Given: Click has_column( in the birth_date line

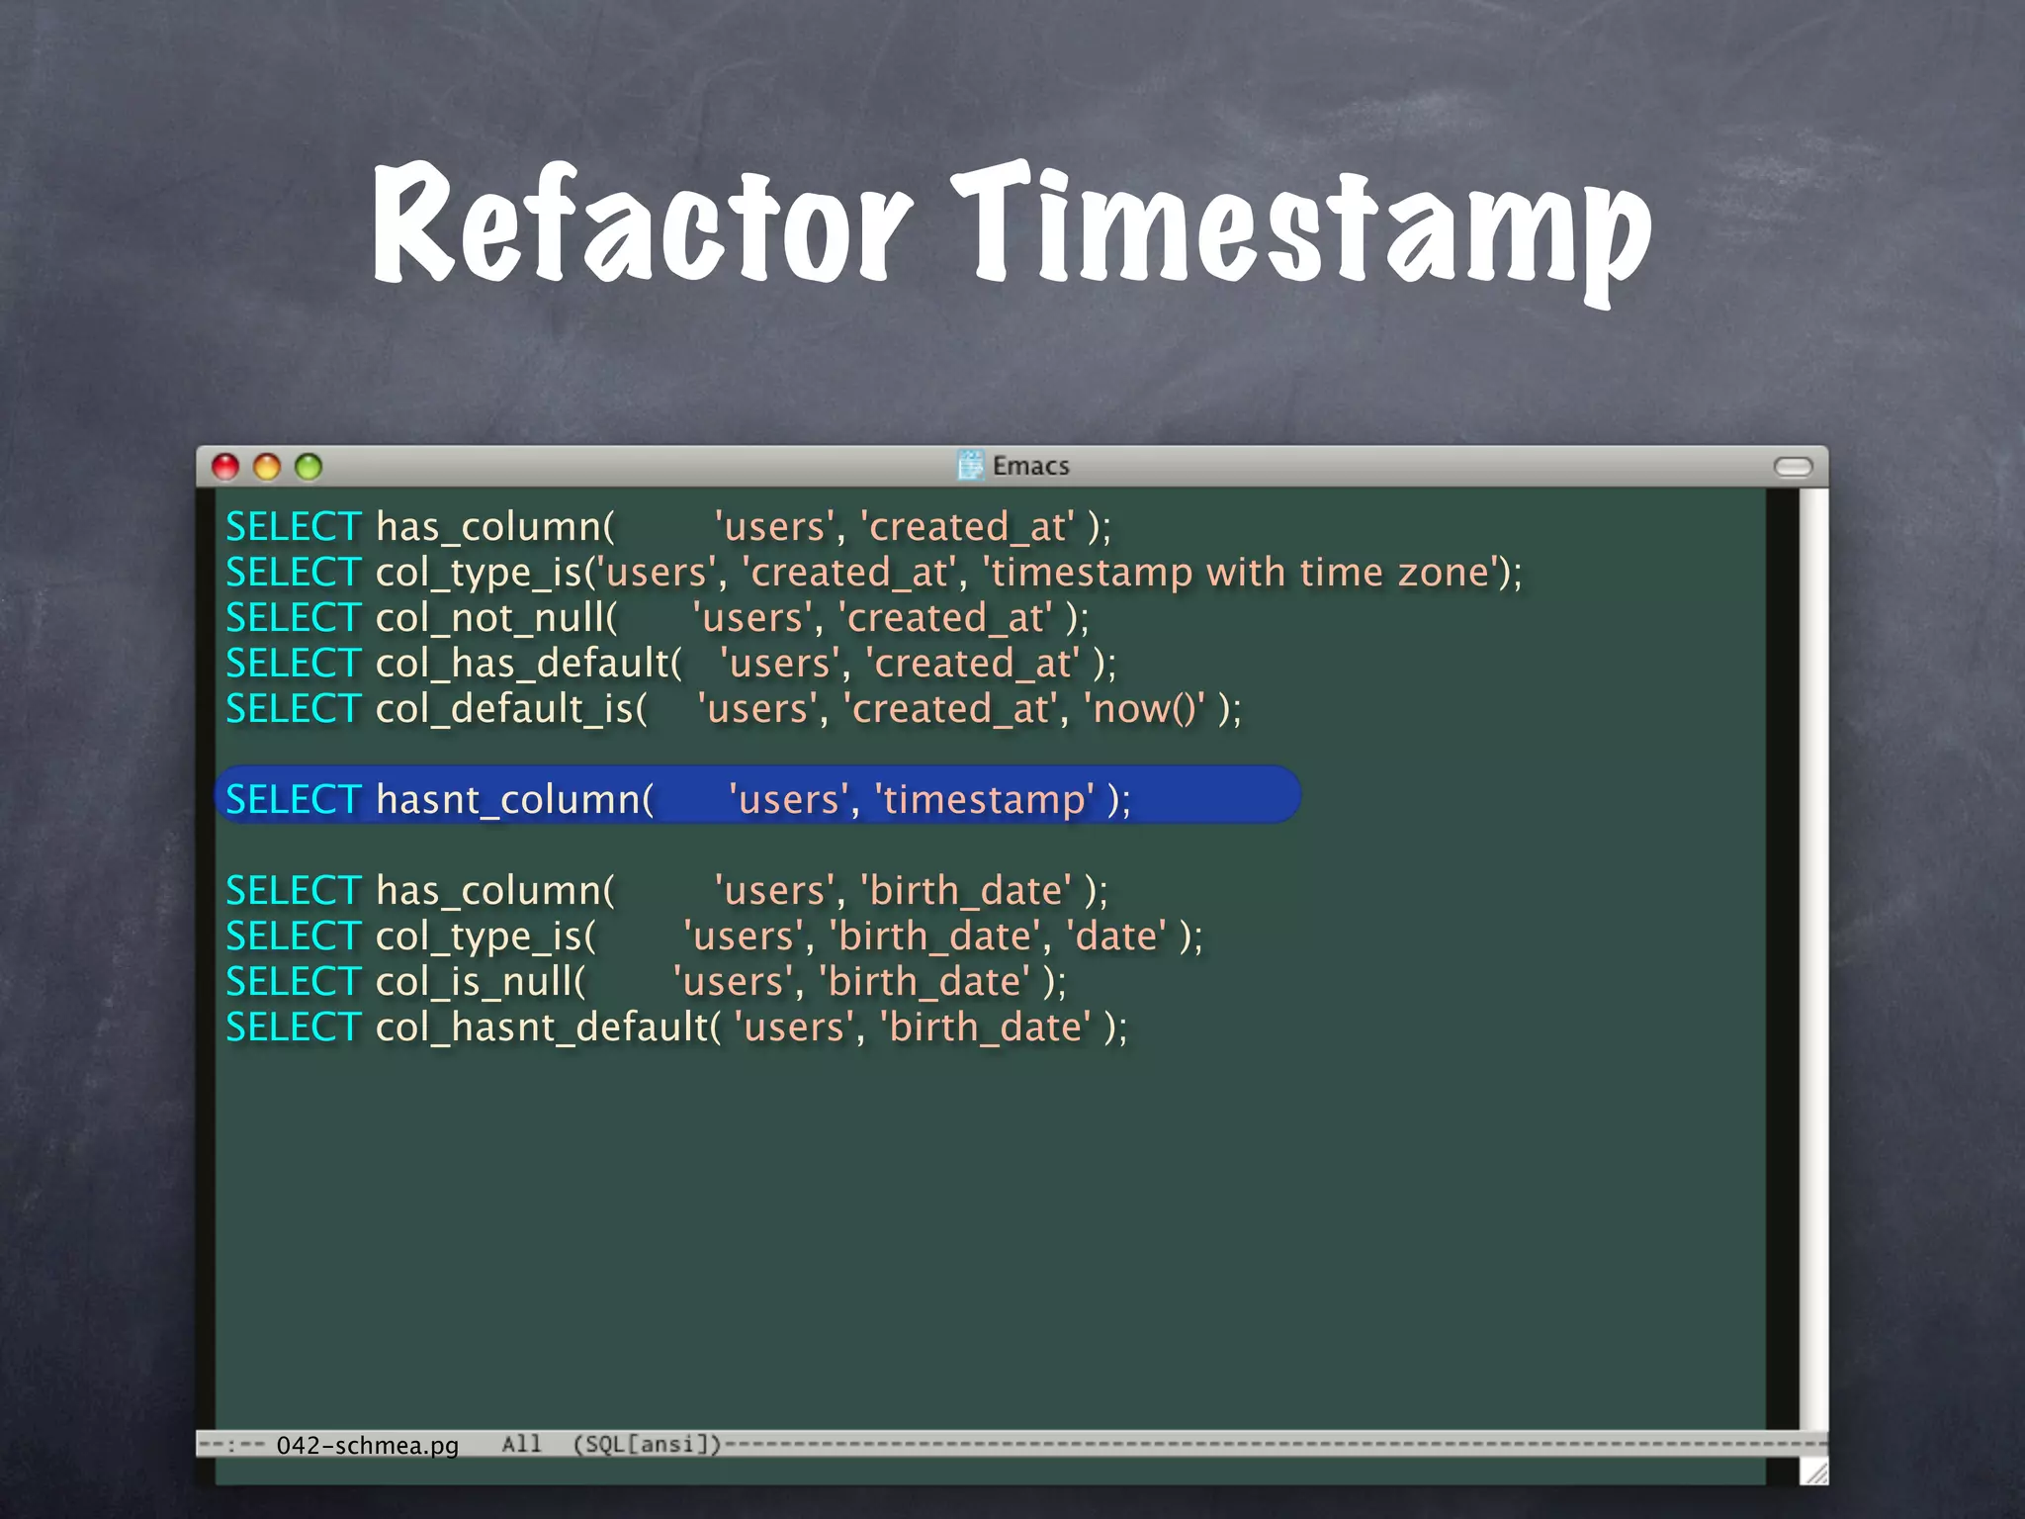Looking at the screenshot, I should pos(495,891).
